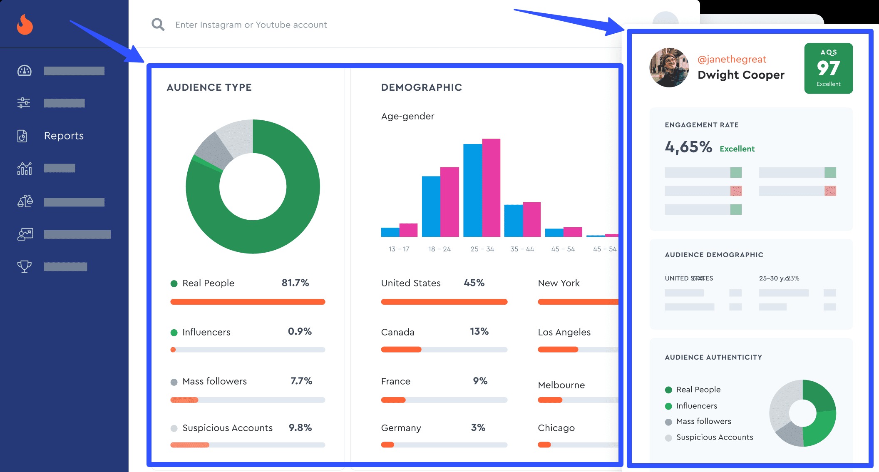Screen dimensions: 879x472
Task: Click the @janethegreat username link
Action: coord(732,59)
